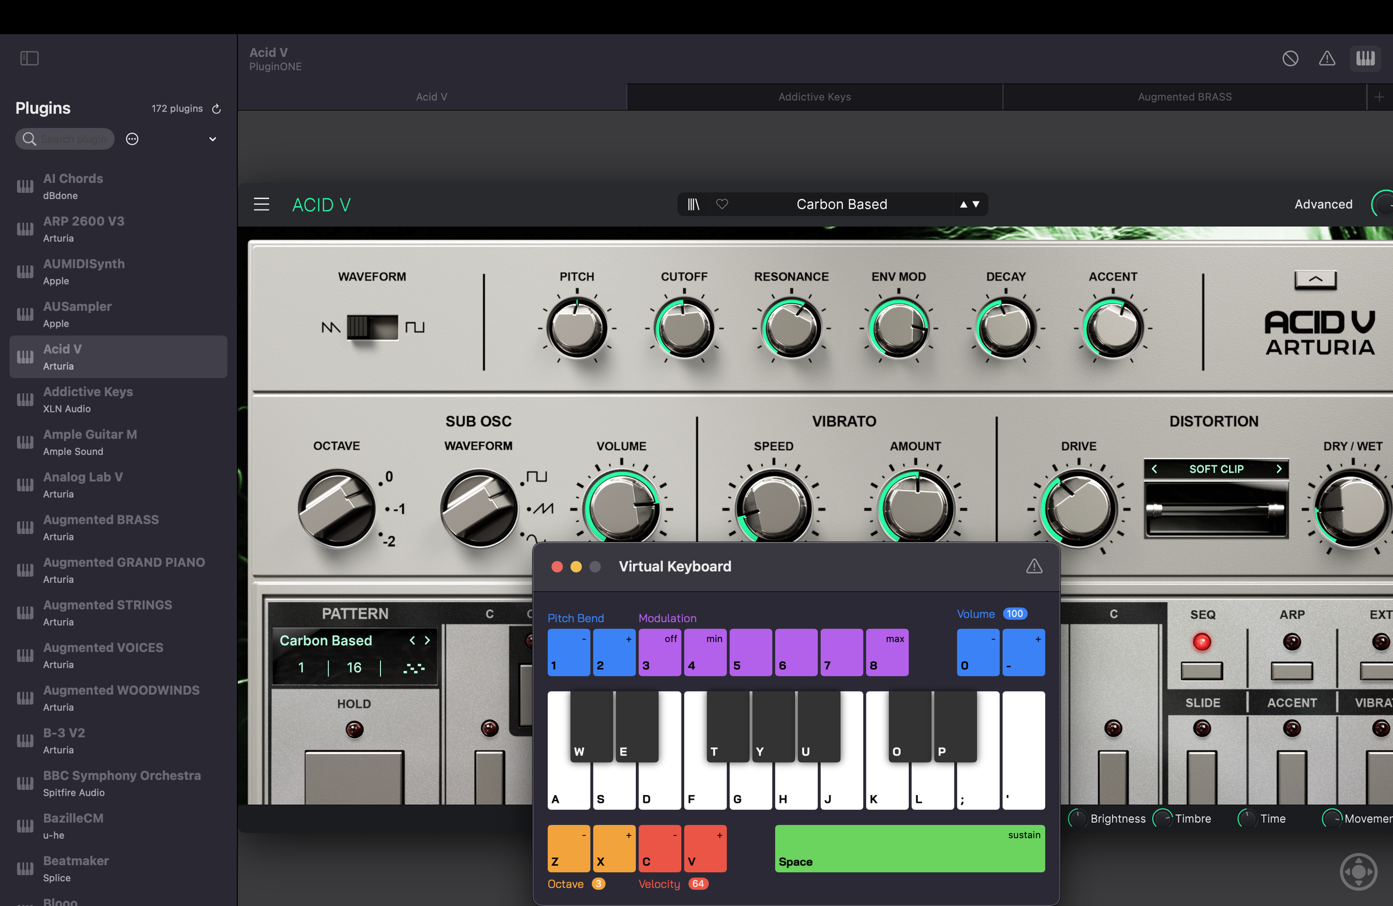The height and width of the screenshot is (906, 1393).
Task: Click the ENV MOD knob
Action: [x=898, y=328]
